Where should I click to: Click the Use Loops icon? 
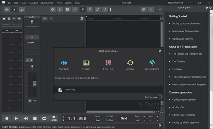[x=130, y=63]
